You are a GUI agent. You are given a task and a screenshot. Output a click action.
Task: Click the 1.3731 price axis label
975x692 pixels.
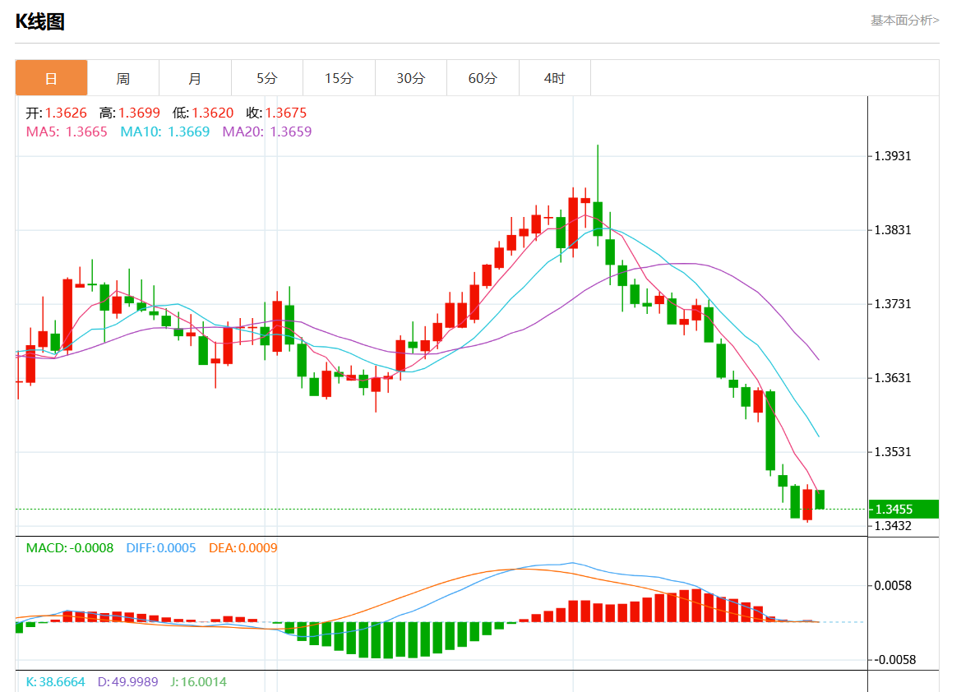[x=892, y=304]
